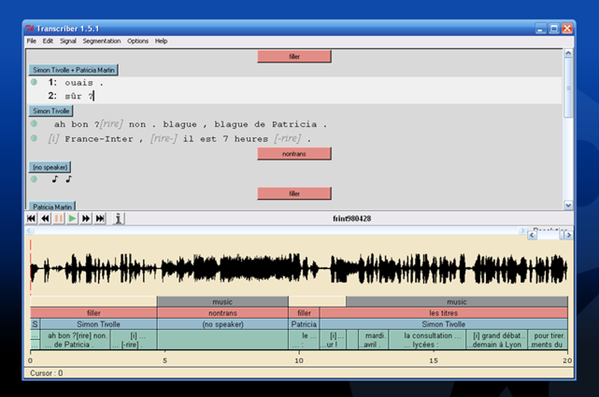Image resolution: width=599 pixels, height=397 pixels.
Task: Click the Simon Tivolle + Patricia Martin speaker button
Action: [73, 70]
